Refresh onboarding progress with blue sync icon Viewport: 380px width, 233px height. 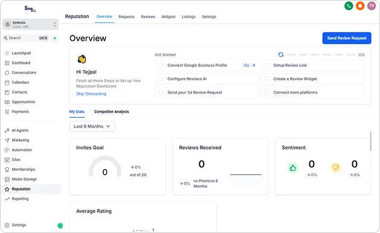[281, 55]
